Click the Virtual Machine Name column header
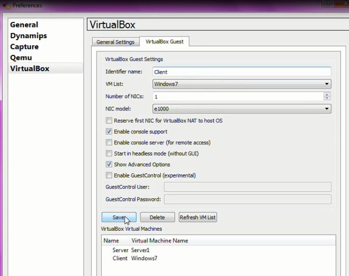The height and width of the screenshot is (276, 349). [x=232, y=240]
